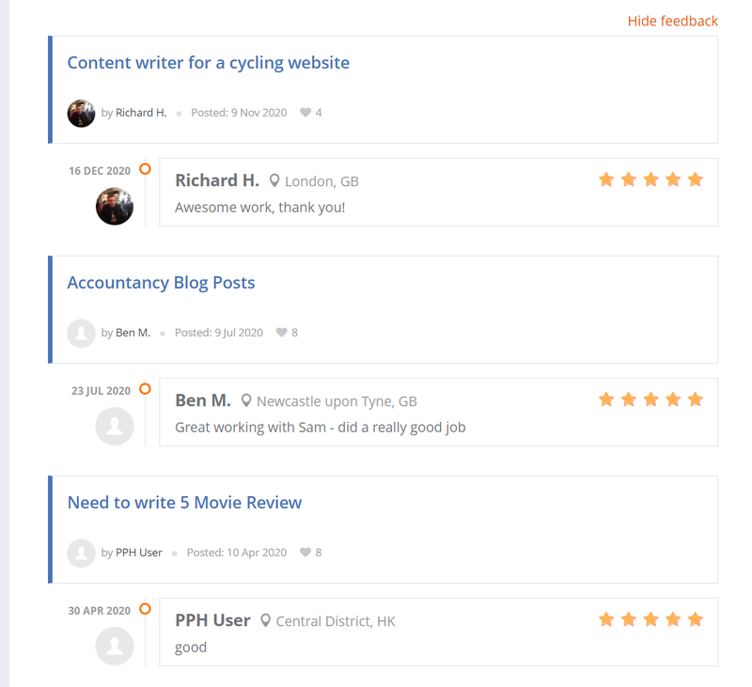Click 'Ben M.' author name under Accountancy job
The image size is (752, 687).
pos(133,333)
